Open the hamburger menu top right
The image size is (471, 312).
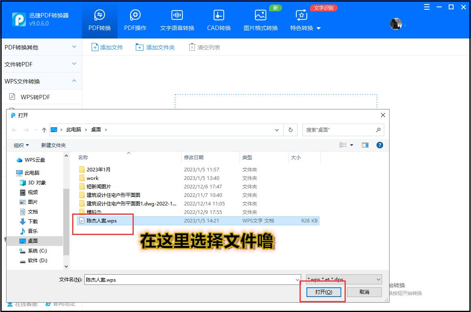tap(426, 7)
